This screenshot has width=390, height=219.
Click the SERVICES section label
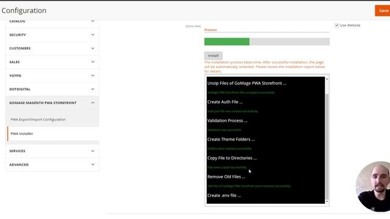click(x=17, y=151)
